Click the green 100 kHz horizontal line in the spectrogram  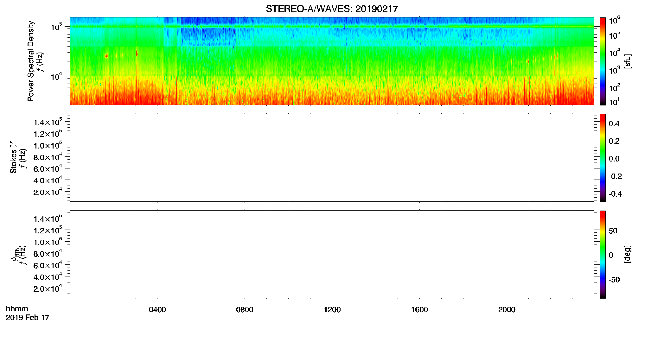pyautogui.click(x=332, y=27)
